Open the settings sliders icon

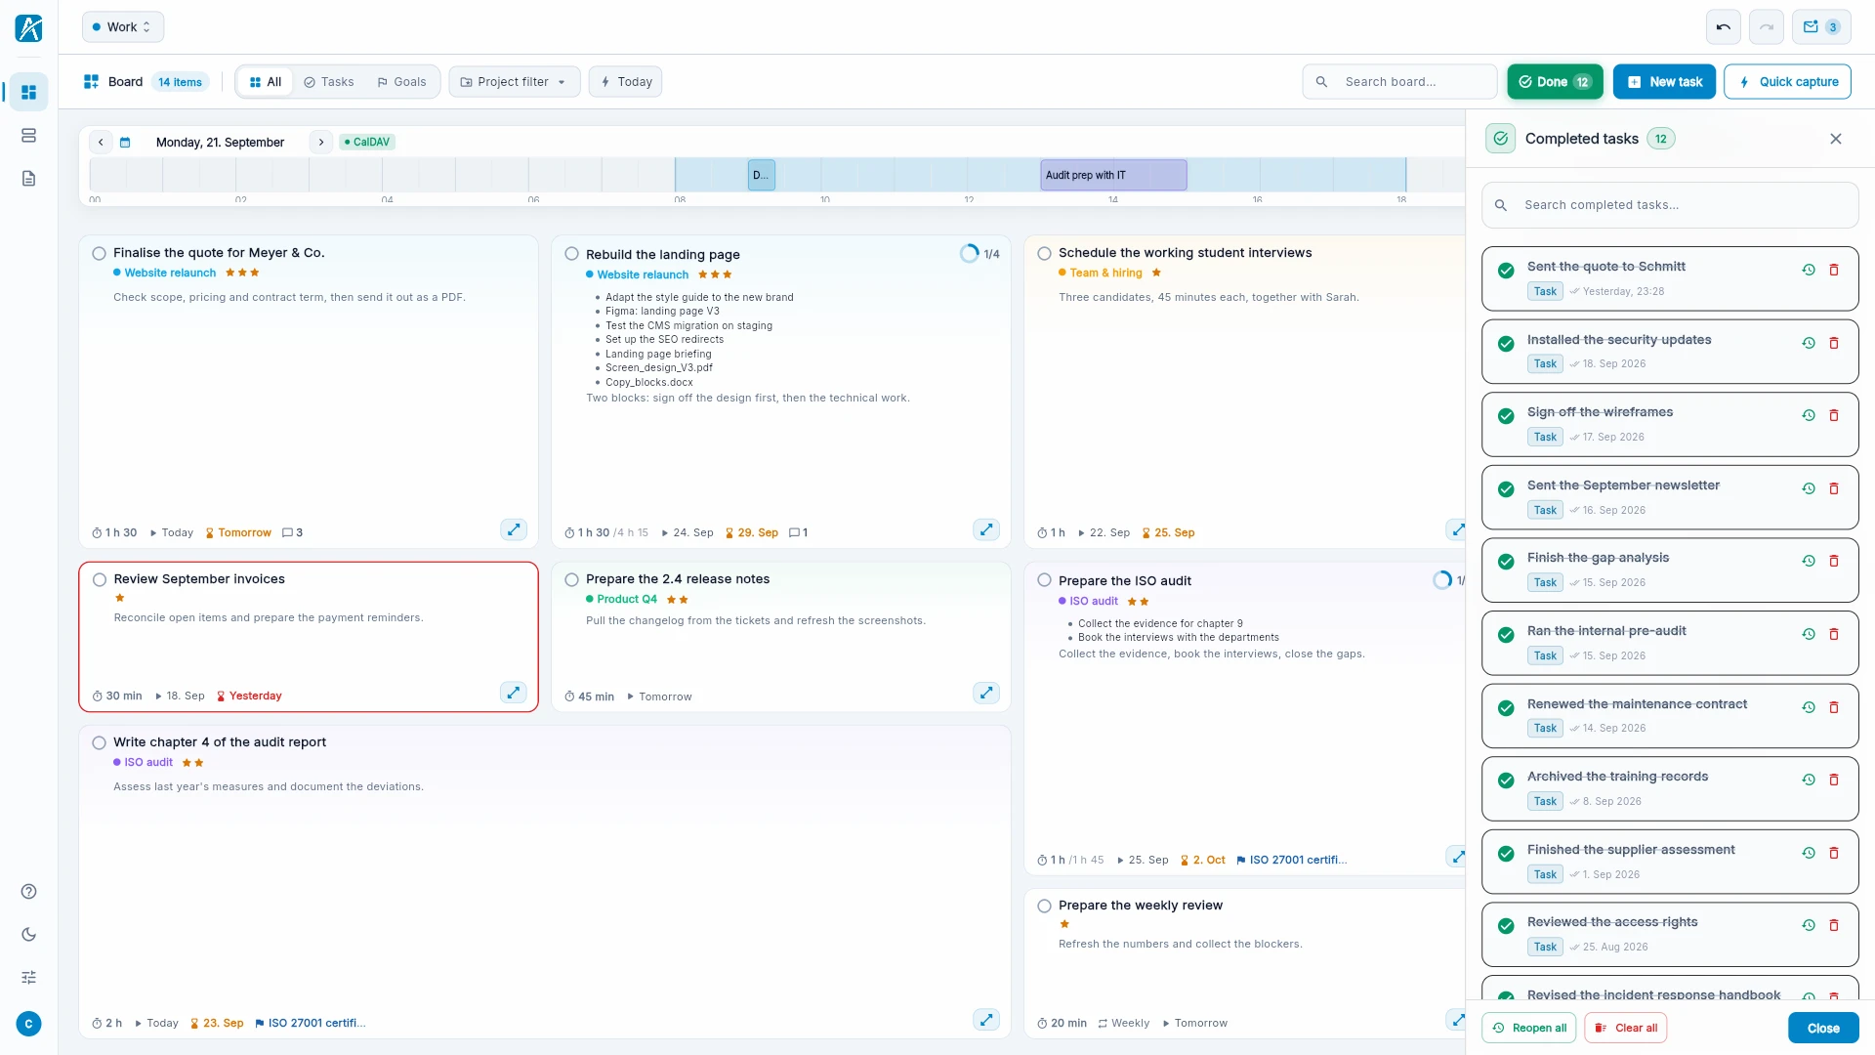29,977
